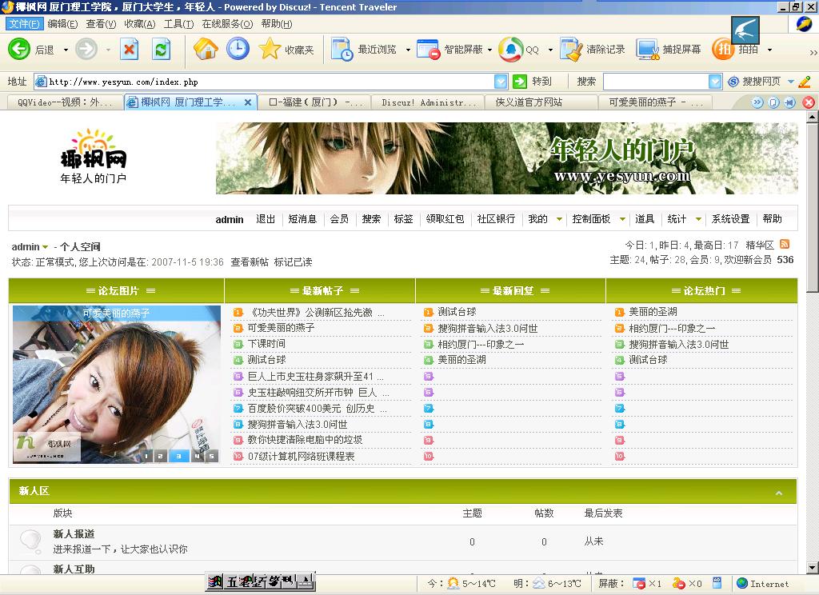Screen dimensions: 819x595
Task: Open the 查看(V) menu
Action: (x=101, y=23)
